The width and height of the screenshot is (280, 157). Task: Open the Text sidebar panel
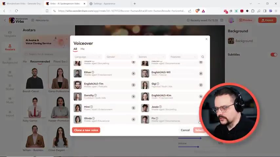pos(10,74)
